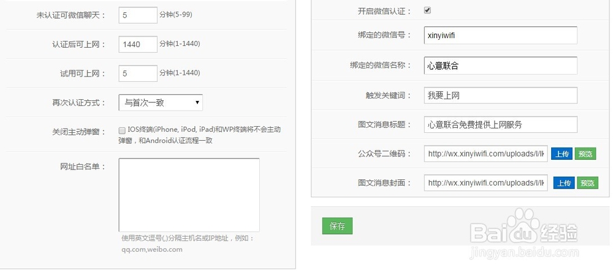613x273 pixels.
Task: Enable the 开启微信认证 checkbox
Action: pos(427,10)
